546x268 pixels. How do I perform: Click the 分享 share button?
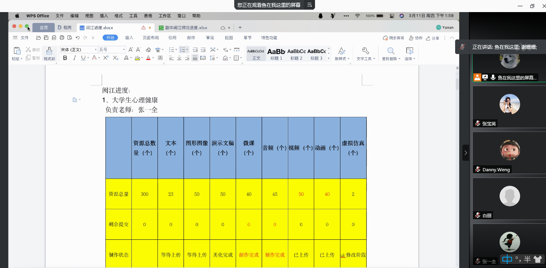click(433, 38)
